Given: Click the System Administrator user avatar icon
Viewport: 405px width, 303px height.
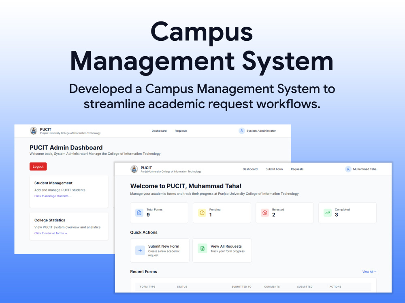Looking at the screenshot, I should tap(241, 131).
